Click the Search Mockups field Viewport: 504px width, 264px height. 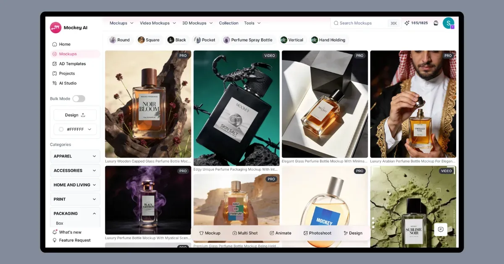pos(365,23)
